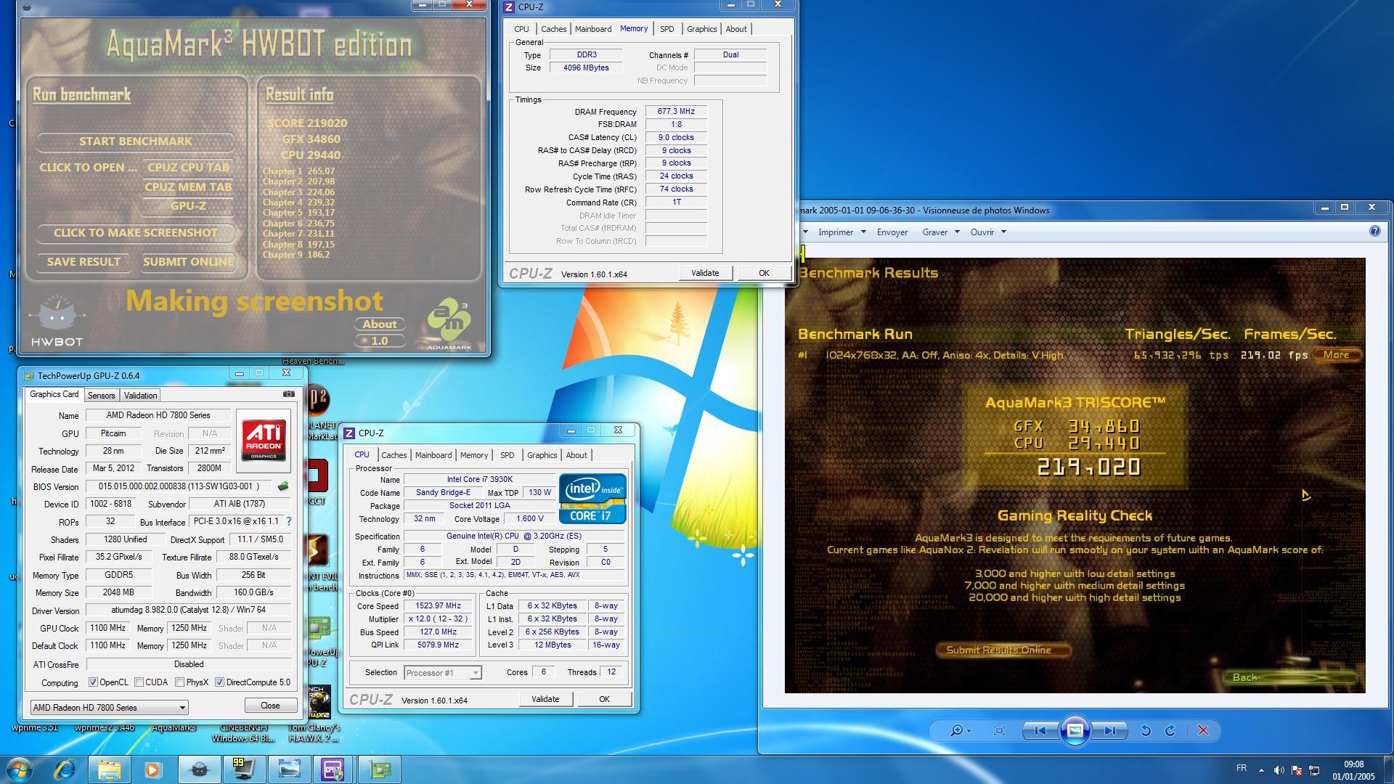Viewport: 1394px width, 784px height.
Task: Click the About button in AquaMark
Action: pyautogui.click(x=380, y=324)
